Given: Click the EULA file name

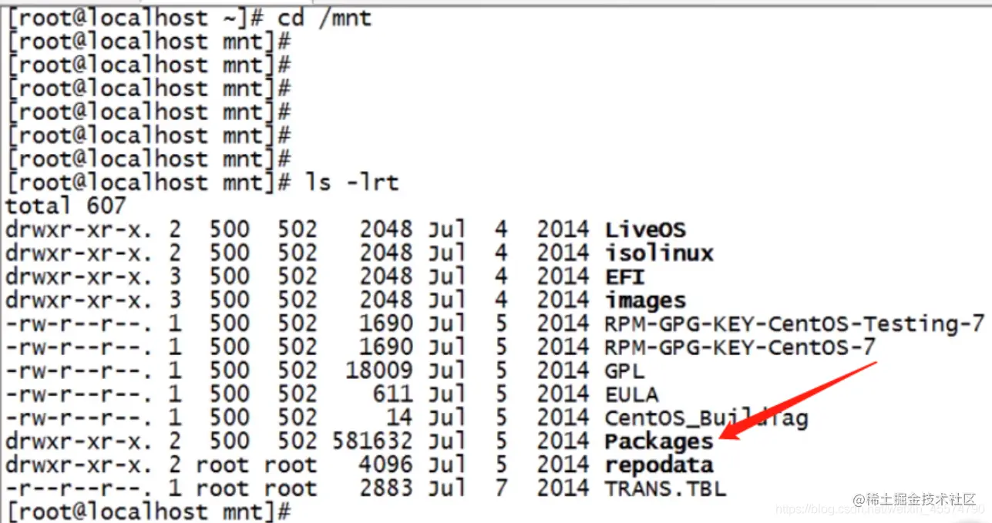Looking at the screenshot, I should [x=631, y=395].
